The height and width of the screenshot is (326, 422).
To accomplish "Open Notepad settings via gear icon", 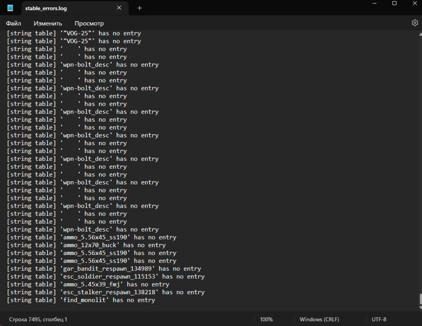I will [415, 23].
